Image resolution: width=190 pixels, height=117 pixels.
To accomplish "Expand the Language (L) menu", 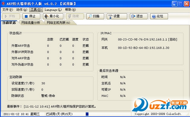I will (53, 10).
